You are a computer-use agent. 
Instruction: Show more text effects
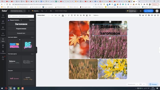(32, 37)
